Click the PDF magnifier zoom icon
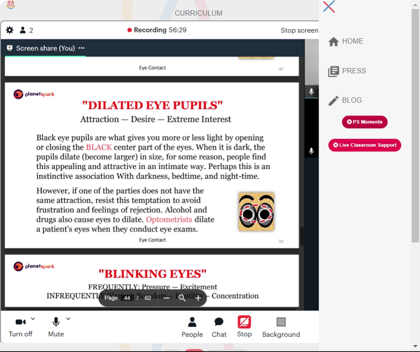This screenshot has height=352, width=420. pyautogui.click(x=182, y=298)
